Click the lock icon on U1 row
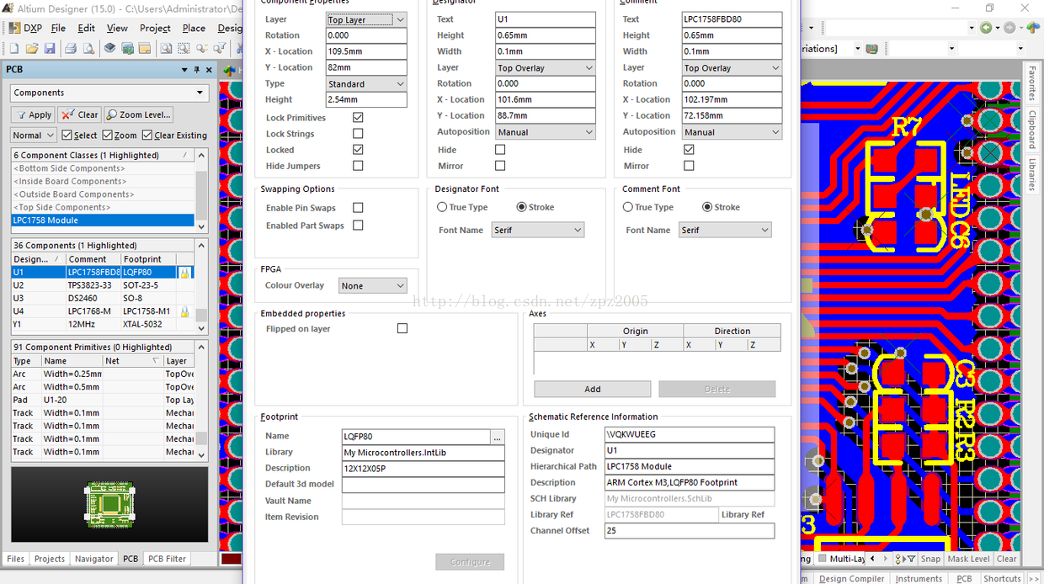1044x584 pixels. point(184,273)
